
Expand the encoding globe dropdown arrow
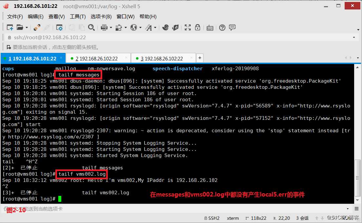pyautogui.click(x=140, y=28)
